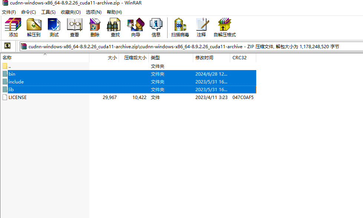
Task: Open the File (文件) menu
Action: 9,12
